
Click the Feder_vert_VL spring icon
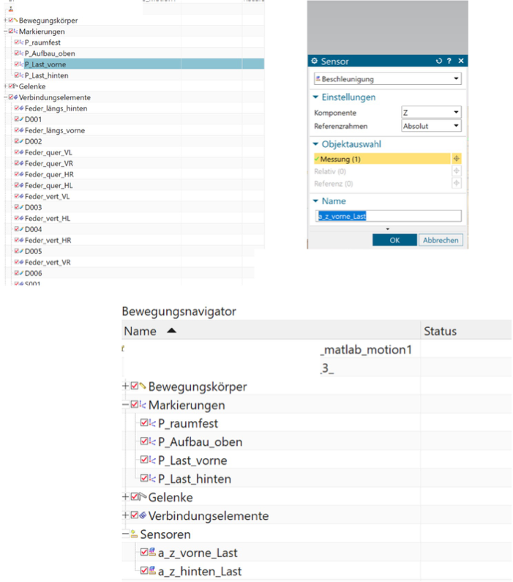point(21,196)
